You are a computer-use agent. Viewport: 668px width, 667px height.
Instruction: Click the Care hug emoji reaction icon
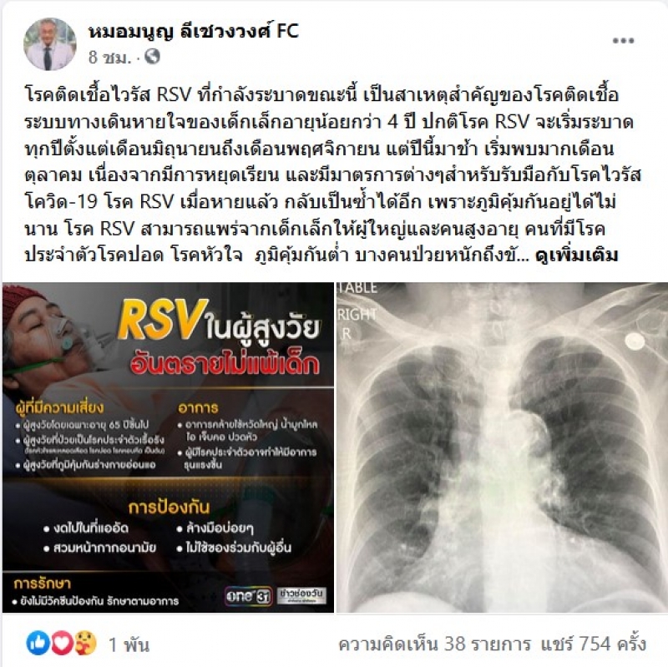pyautogui.click(x=85, y=643)
